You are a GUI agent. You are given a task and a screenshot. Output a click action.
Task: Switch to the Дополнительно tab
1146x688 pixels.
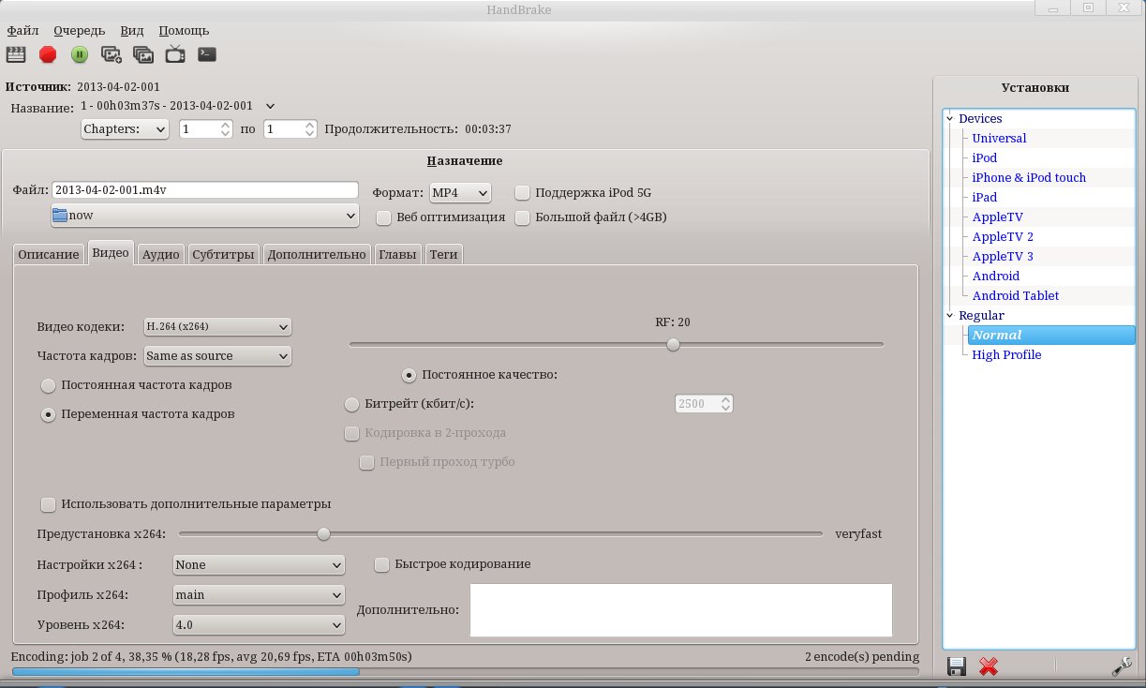pos(316,254)
